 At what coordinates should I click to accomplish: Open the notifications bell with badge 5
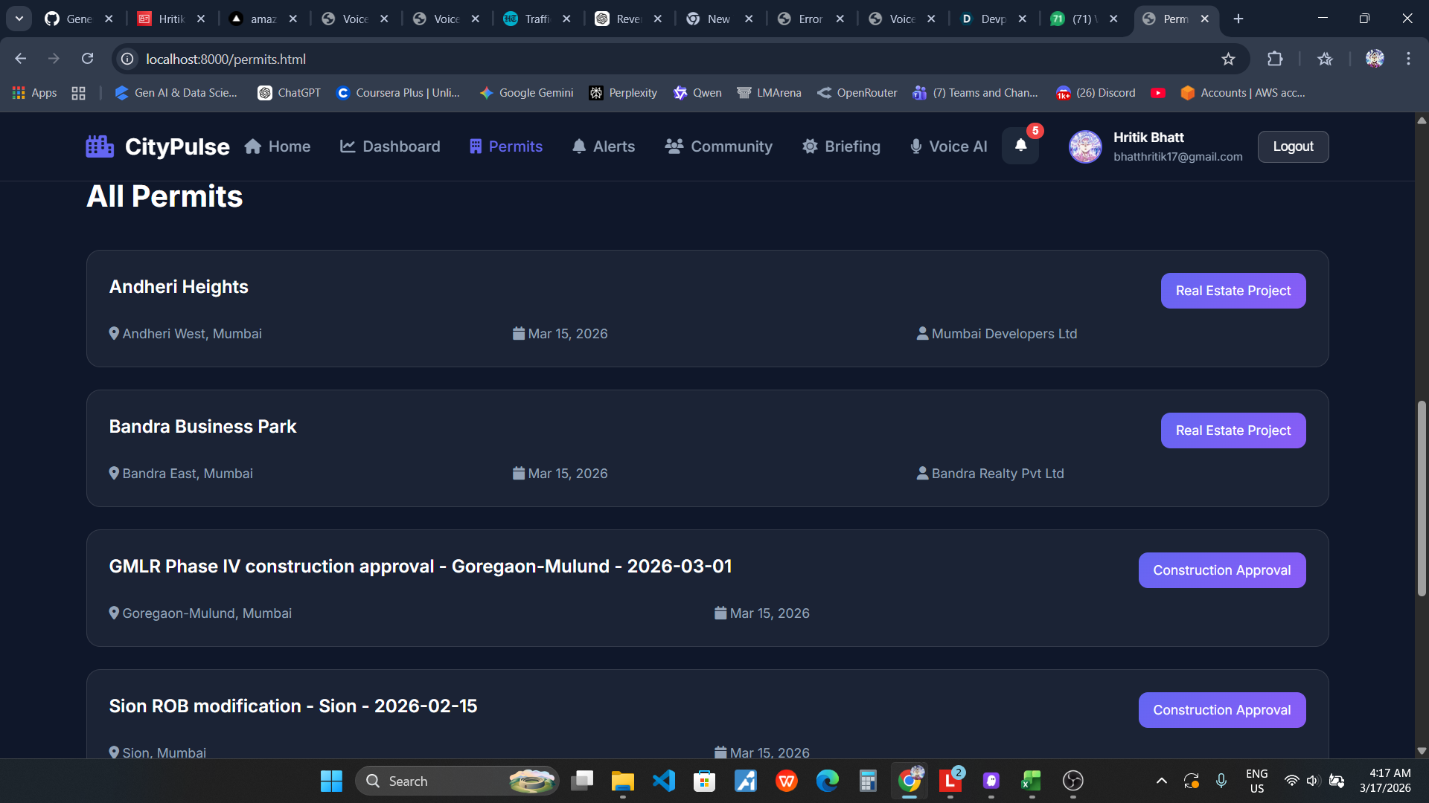pyautogui.click(x=1020, y=146)
